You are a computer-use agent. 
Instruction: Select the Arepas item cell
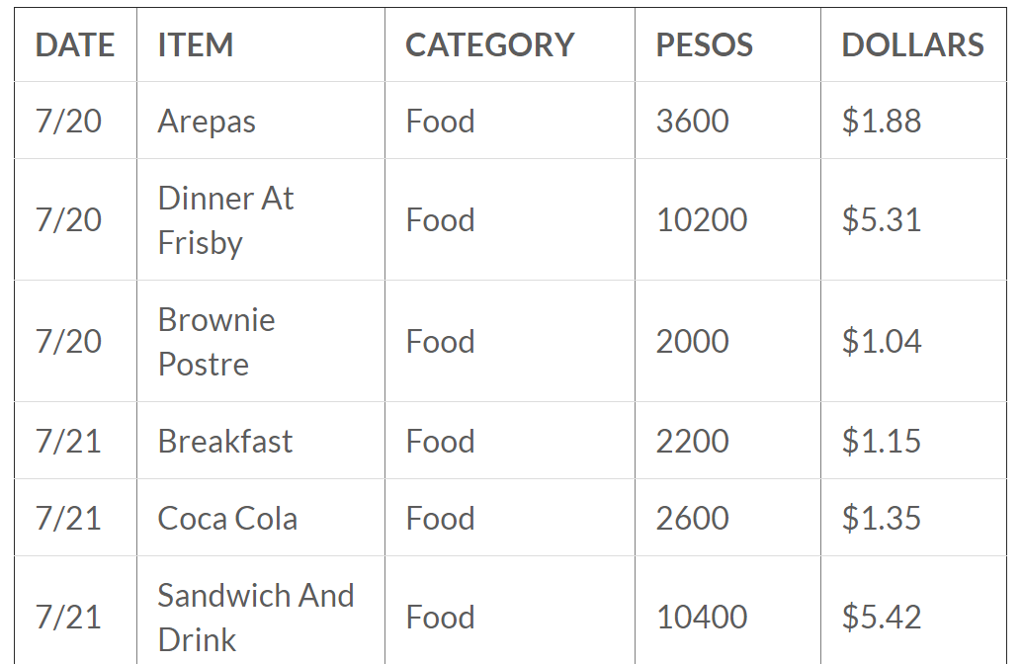coord(207,122)
